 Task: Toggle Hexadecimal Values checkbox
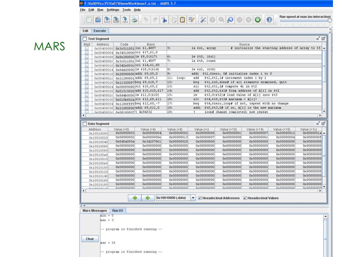[245, 198]
